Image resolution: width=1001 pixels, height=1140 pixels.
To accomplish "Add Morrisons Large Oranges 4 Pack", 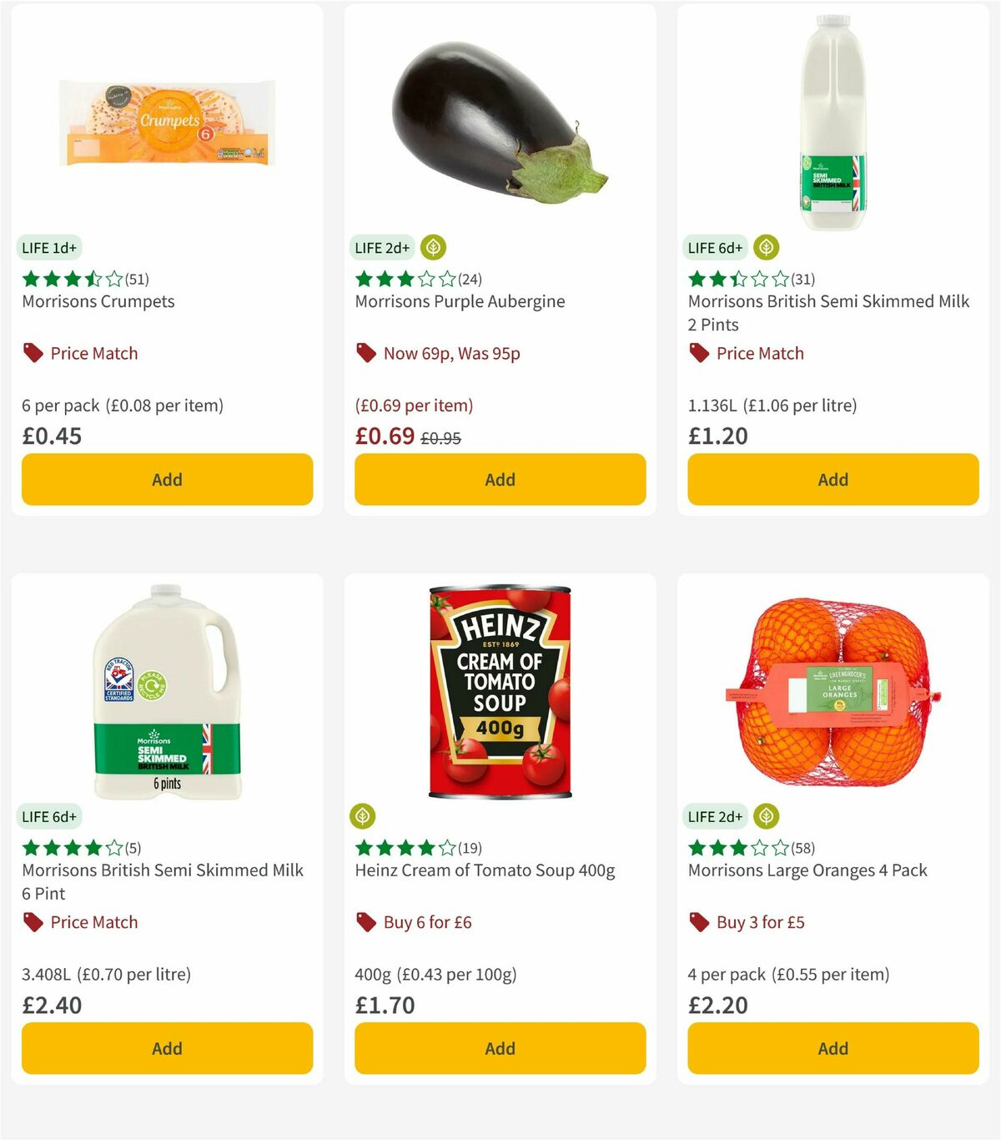I will [x=832, y=1048].
